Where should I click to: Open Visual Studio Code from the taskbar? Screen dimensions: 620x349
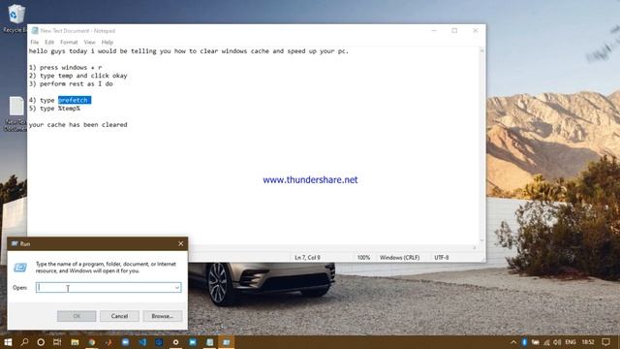coord(142,342)
